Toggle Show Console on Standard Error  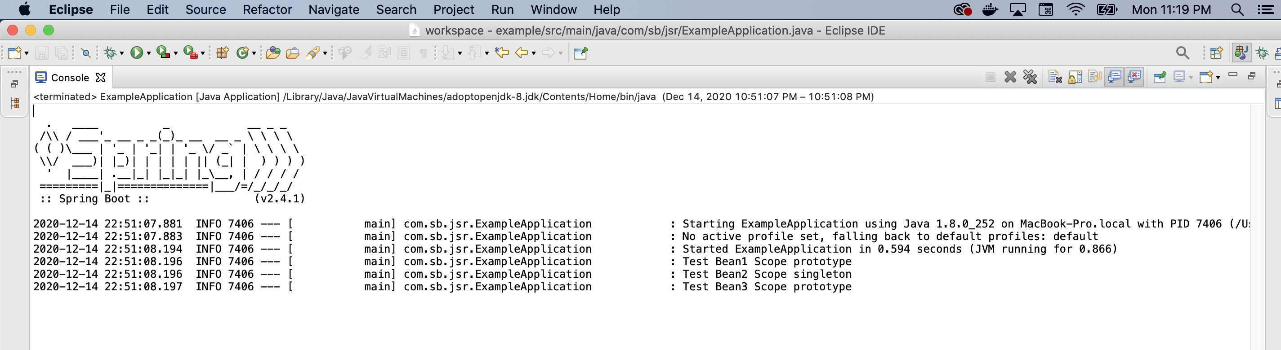coord(1134,77)
